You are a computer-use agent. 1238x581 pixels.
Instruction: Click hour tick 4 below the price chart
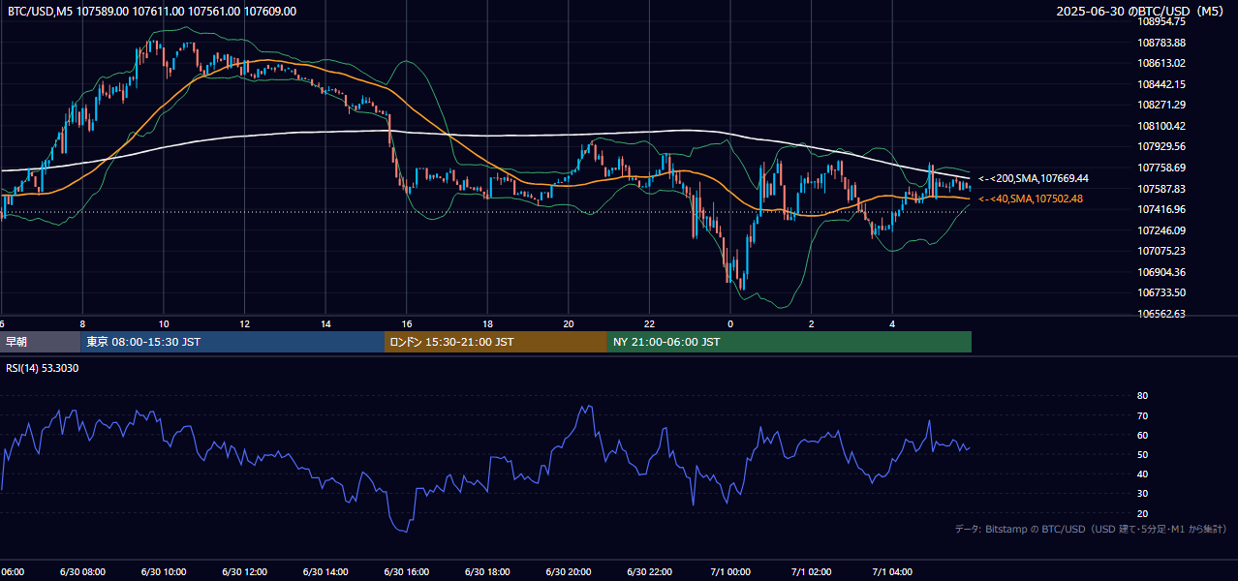point(892,323)
